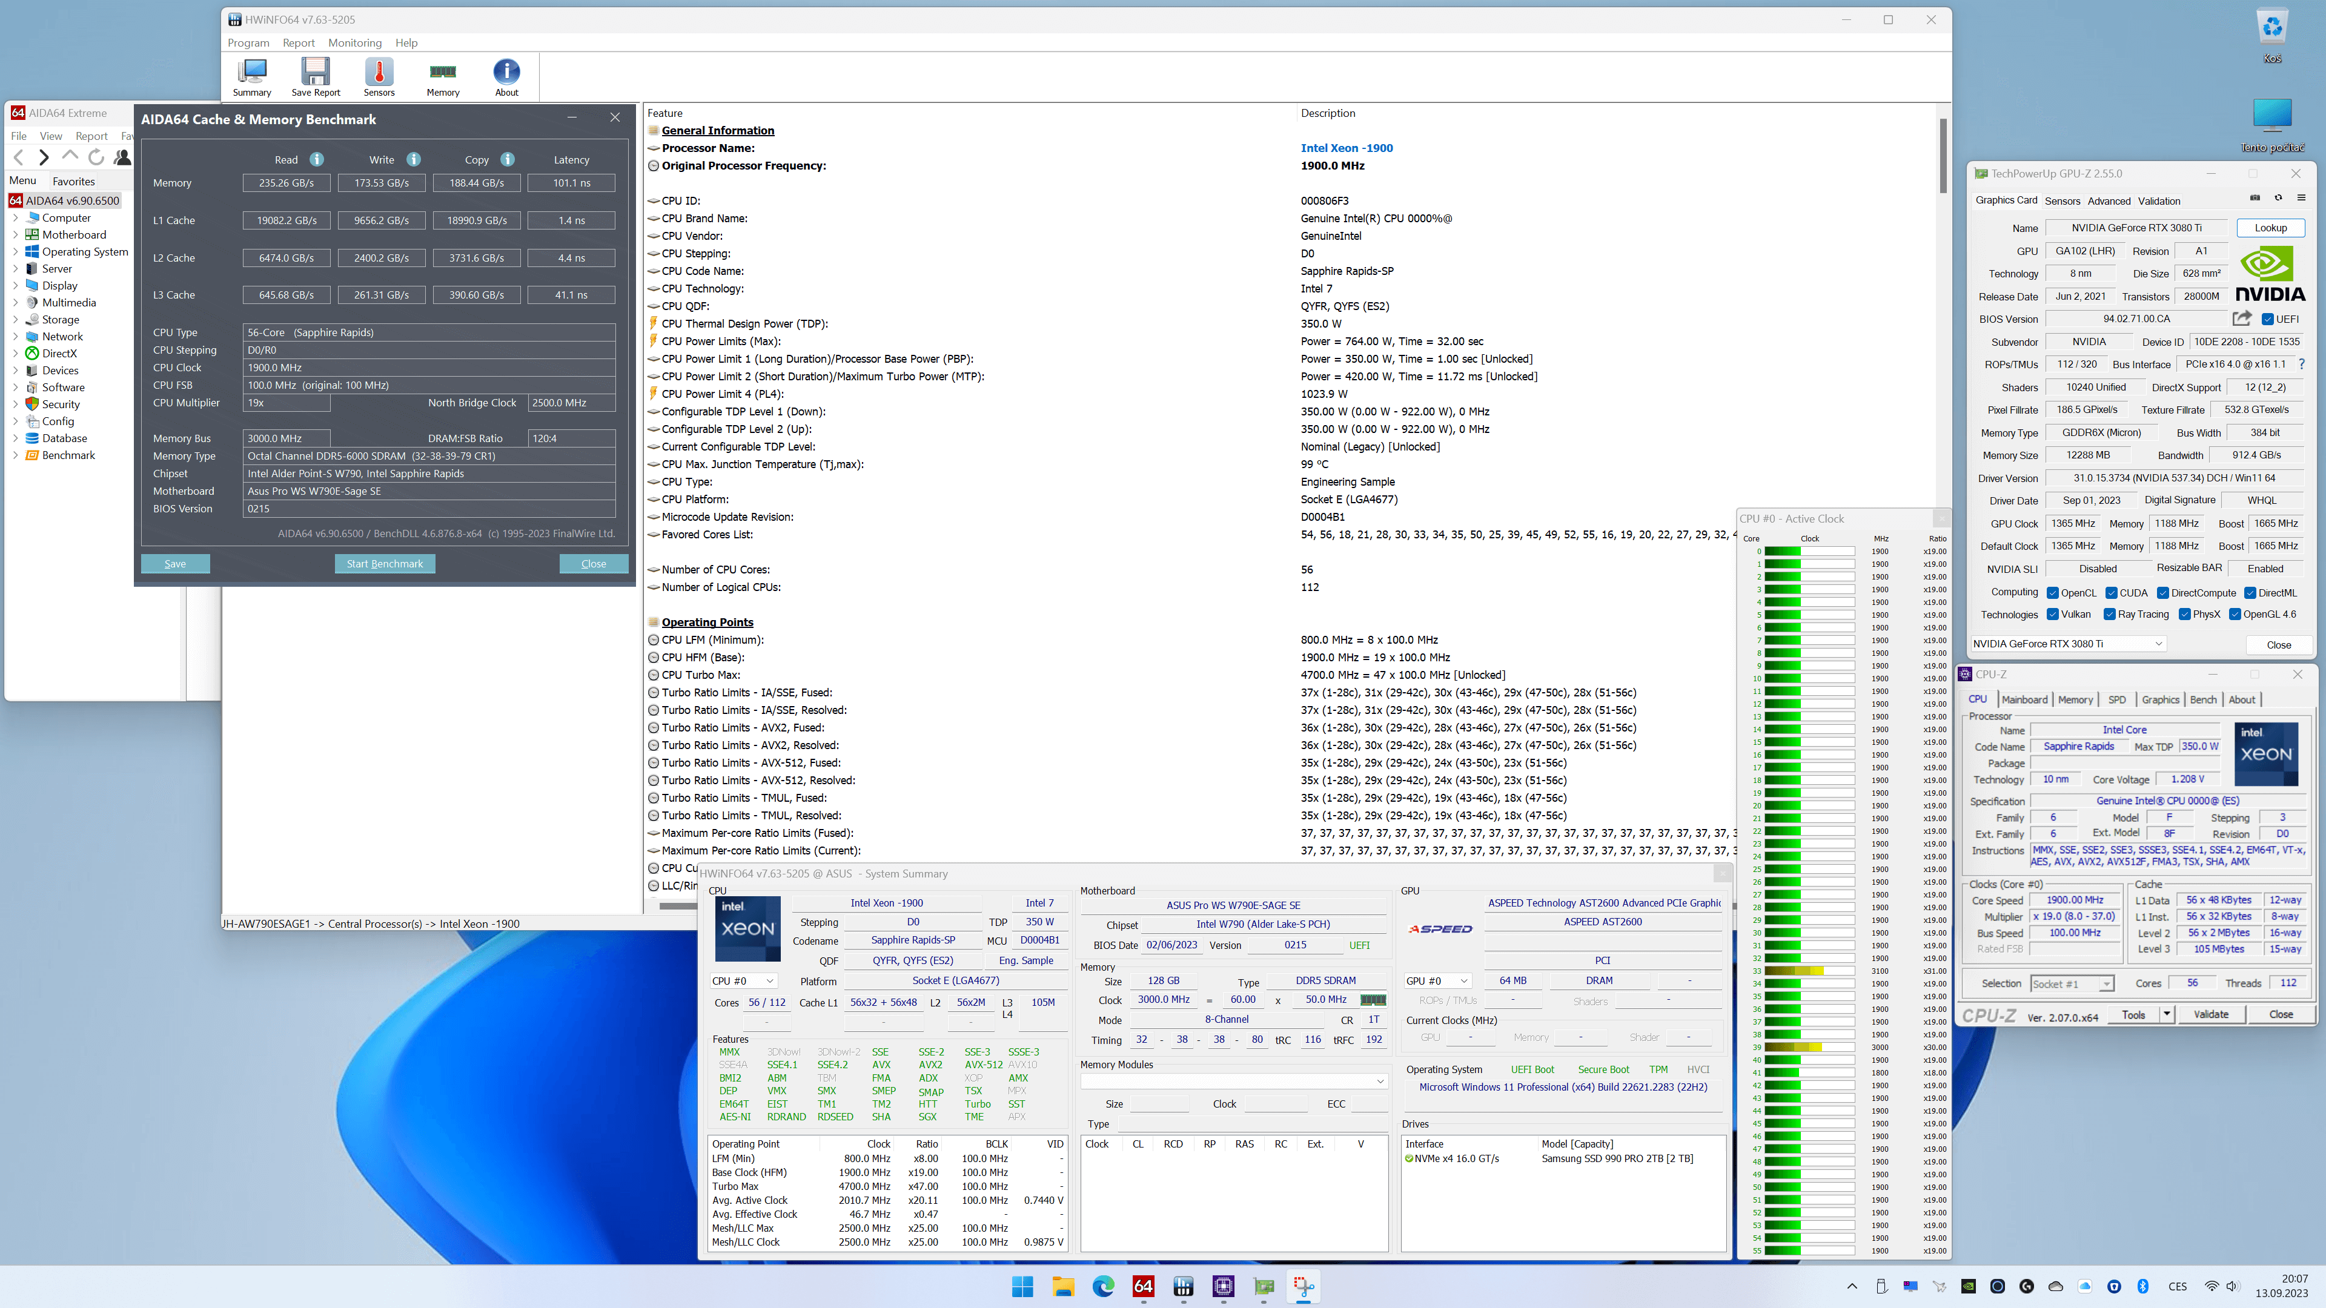
Task: Click AIDA64 forward navigation arrow
Action: [x=44, y=158]
